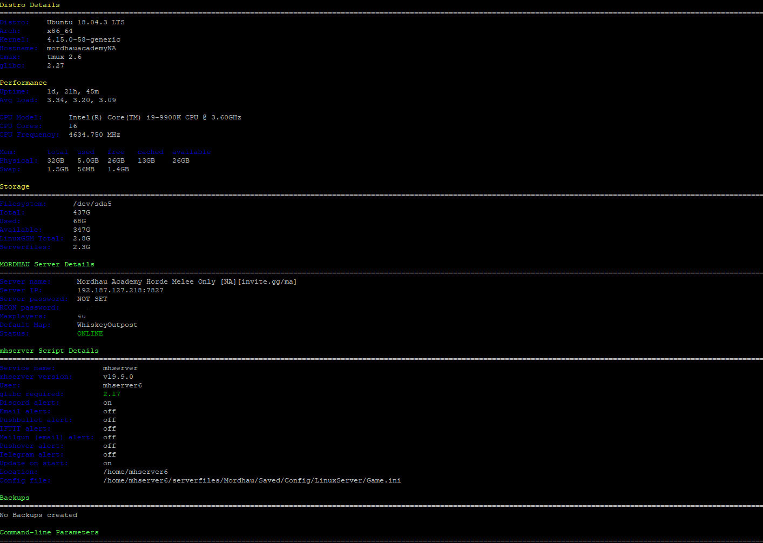
Task: Select the Pushbullet alert "off" value
Action: 110,420
